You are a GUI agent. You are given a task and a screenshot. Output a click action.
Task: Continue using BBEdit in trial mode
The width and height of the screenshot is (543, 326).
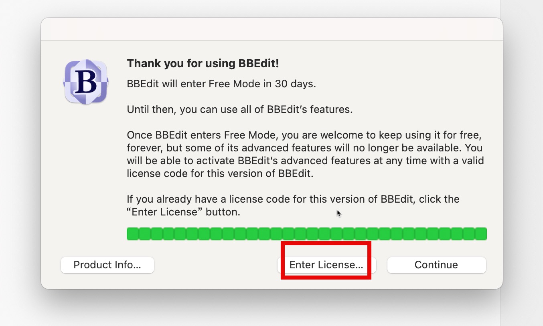436,265
